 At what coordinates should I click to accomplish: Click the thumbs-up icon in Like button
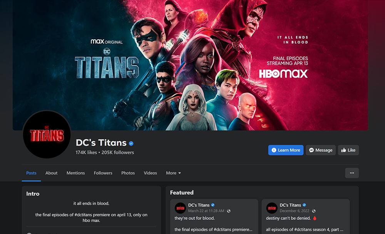point(343,150)
